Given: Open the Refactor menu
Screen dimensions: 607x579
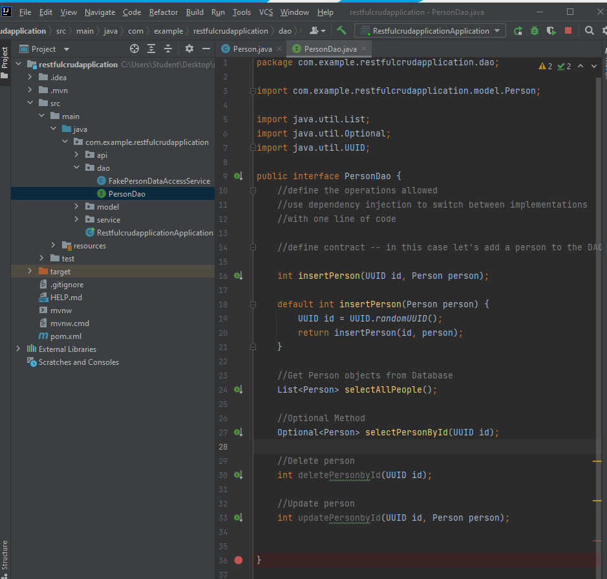Looking at the screenshot, I should [164, 12].
